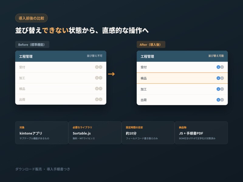Image resolution: width=243 pixels, height=182 pixels.
Task: Click footer text ダウンロード販売・導入手順書つき
Action: pyautogui.click(x=43, y=169)
